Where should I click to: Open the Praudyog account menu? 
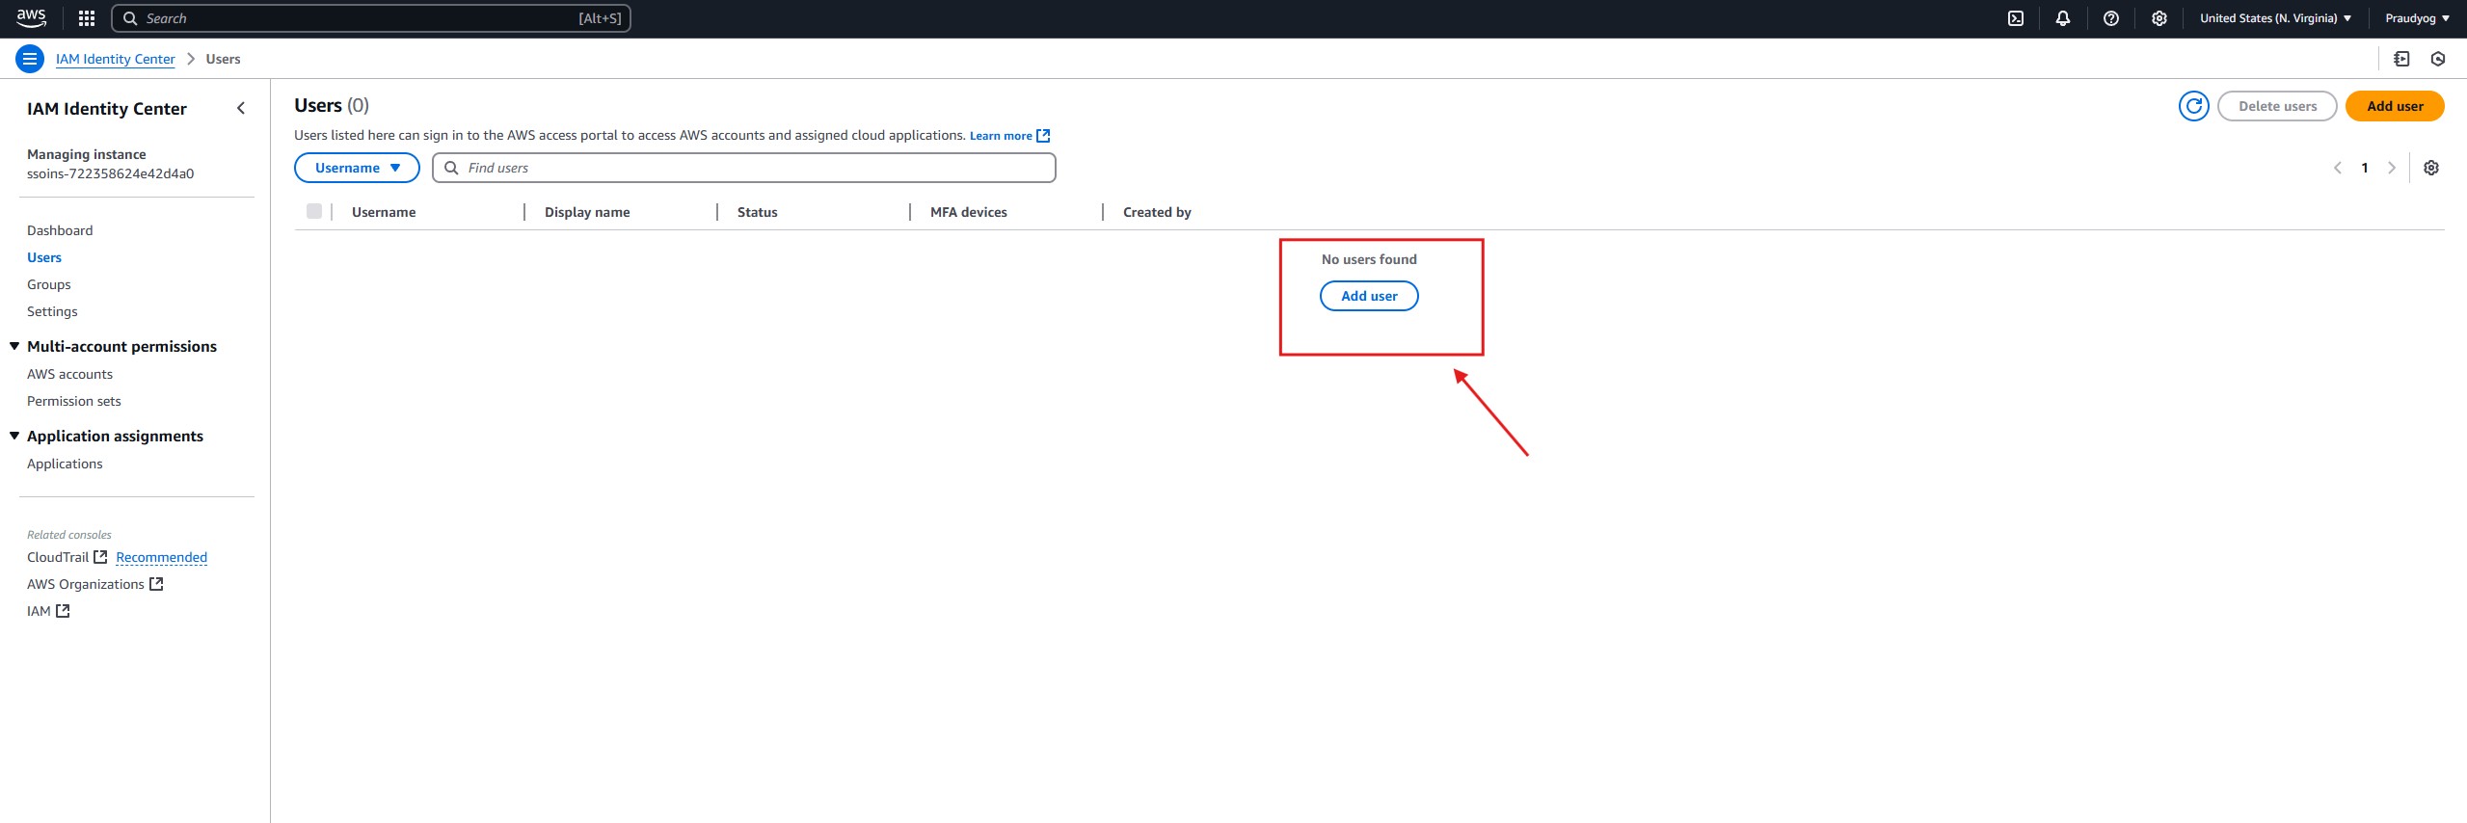[x=2416, y=18]
